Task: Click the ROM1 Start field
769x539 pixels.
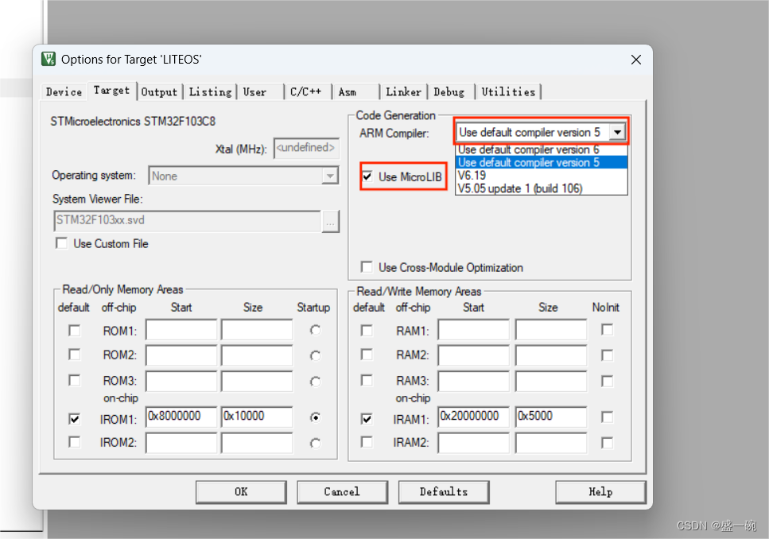Action: (x=181, y=330)
